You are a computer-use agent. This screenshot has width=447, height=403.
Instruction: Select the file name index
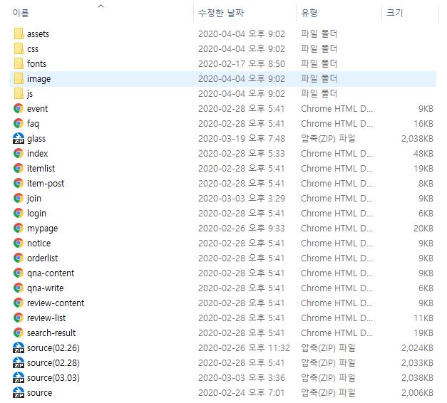[x=37, y=153]
